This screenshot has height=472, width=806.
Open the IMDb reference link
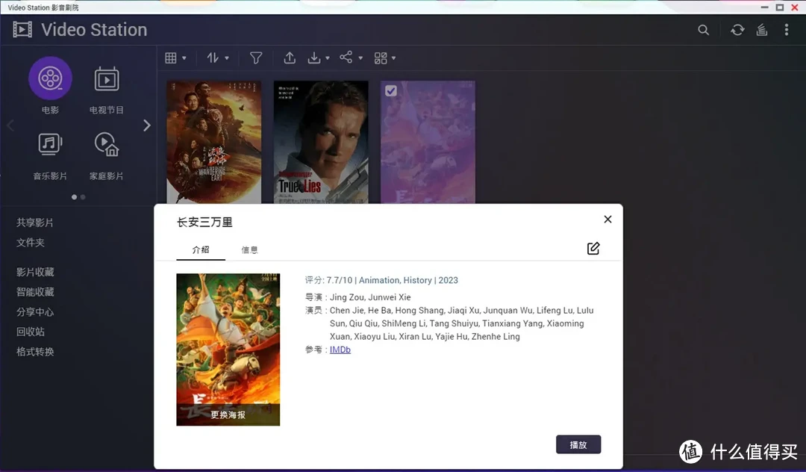(340, 350)
